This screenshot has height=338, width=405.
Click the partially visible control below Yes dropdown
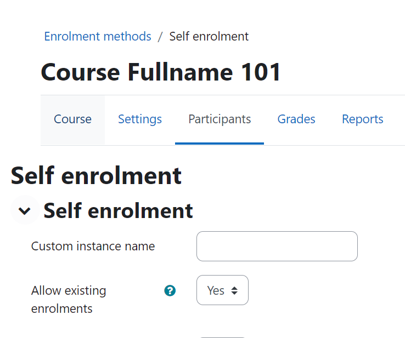[222, 337]
